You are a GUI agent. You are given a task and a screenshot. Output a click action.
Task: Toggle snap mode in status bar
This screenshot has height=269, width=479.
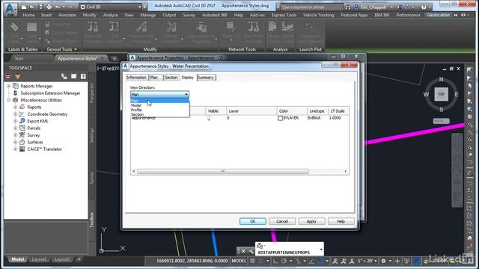coord(260,261)
